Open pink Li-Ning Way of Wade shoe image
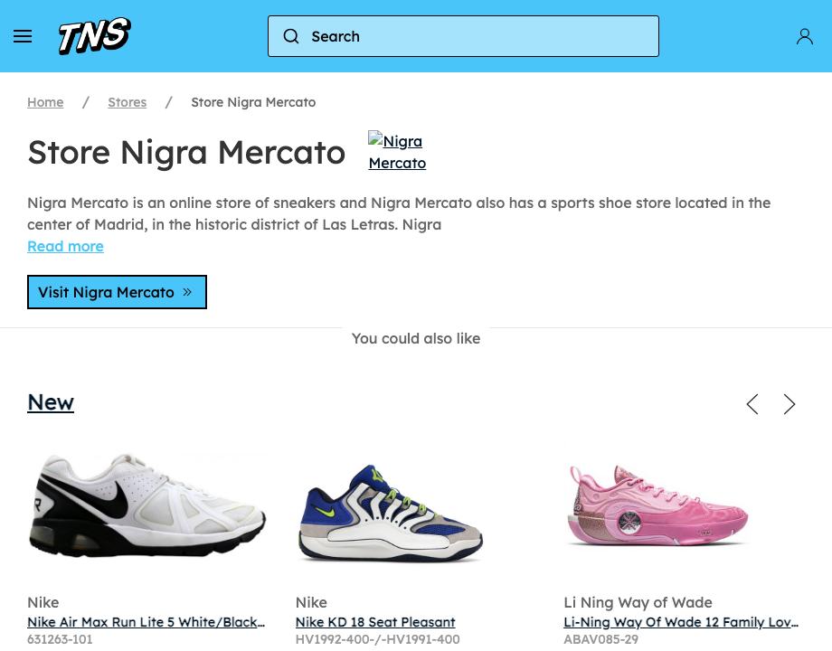This screenshot has height=651, width=832. [x=658, y=505]
